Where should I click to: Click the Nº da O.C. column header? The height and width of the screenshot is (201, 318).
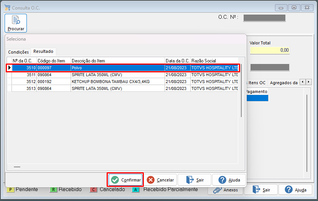pos(24,61)
